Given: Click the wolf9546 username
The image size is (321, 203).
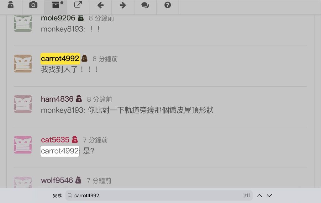Looking at the screenshot, I should 57,180.
